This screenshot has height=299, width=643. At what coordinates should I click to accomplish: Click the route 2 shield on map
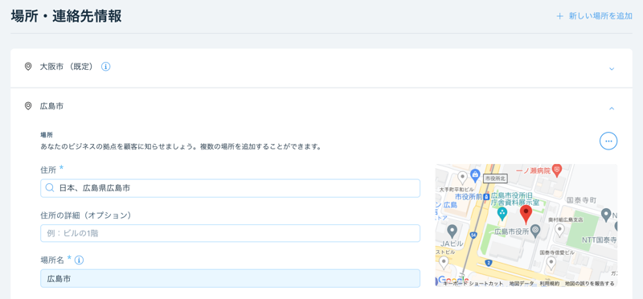tap(489, 263)
